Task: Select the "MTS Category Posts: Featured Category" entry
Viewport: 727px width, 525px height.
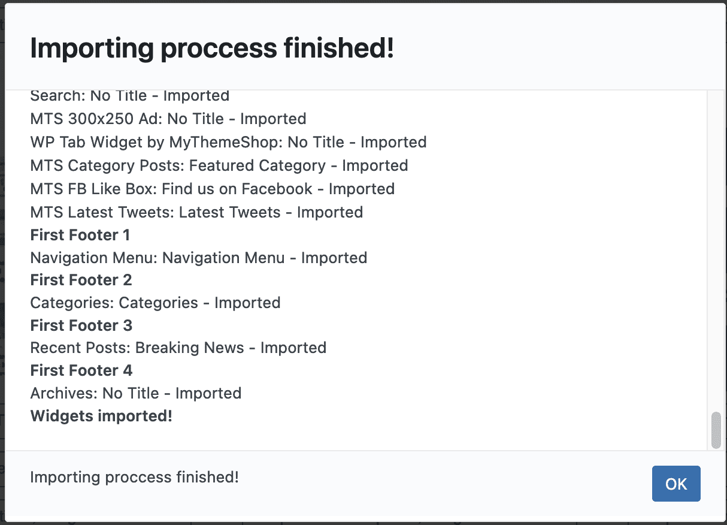Action: 219,165
